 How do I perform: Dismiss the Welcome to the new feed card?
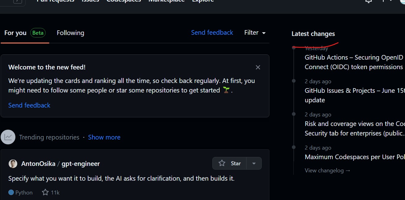(258, 67)
